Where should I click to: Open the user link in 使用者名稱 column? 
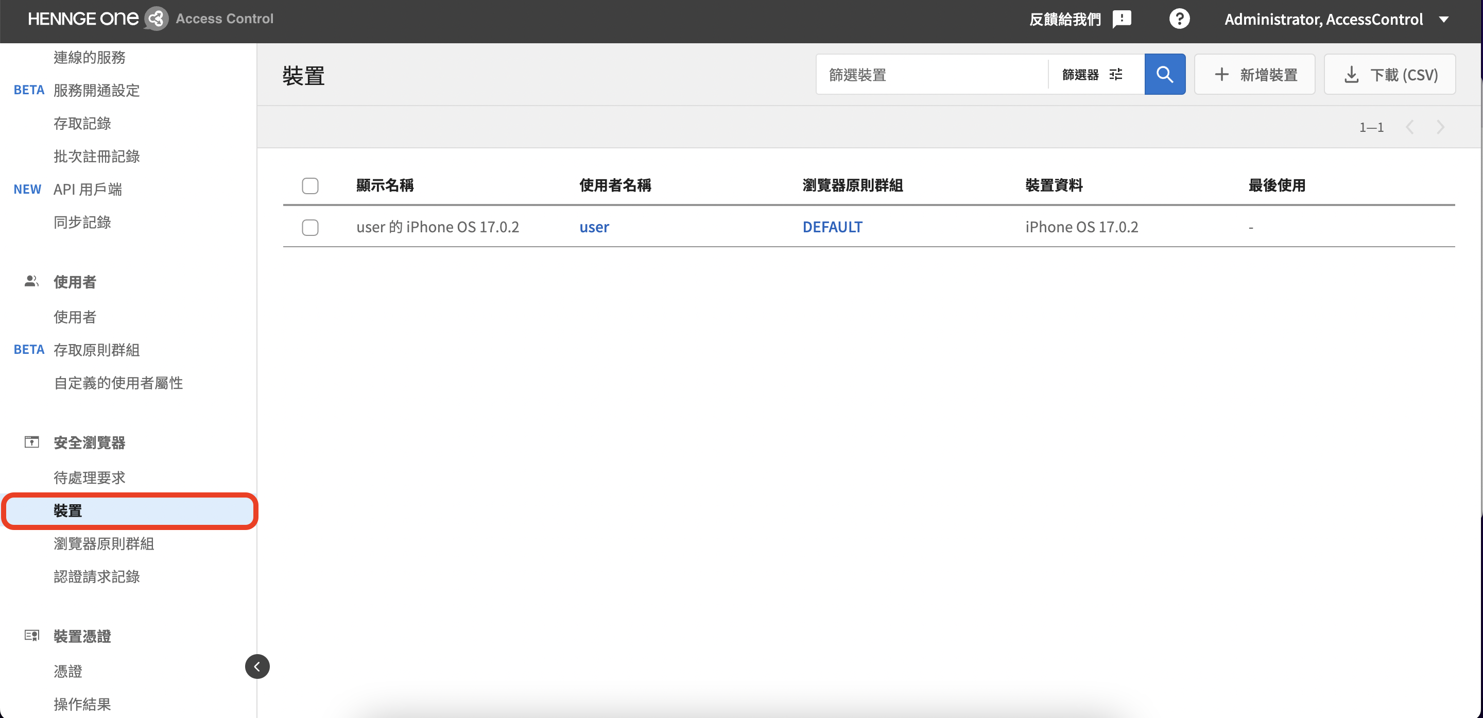(x=594, y=227)
